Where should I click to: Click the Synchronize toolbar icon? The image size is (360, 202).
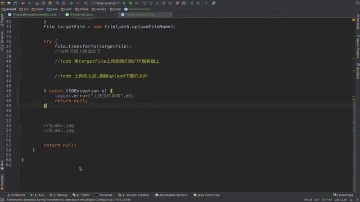15,3
